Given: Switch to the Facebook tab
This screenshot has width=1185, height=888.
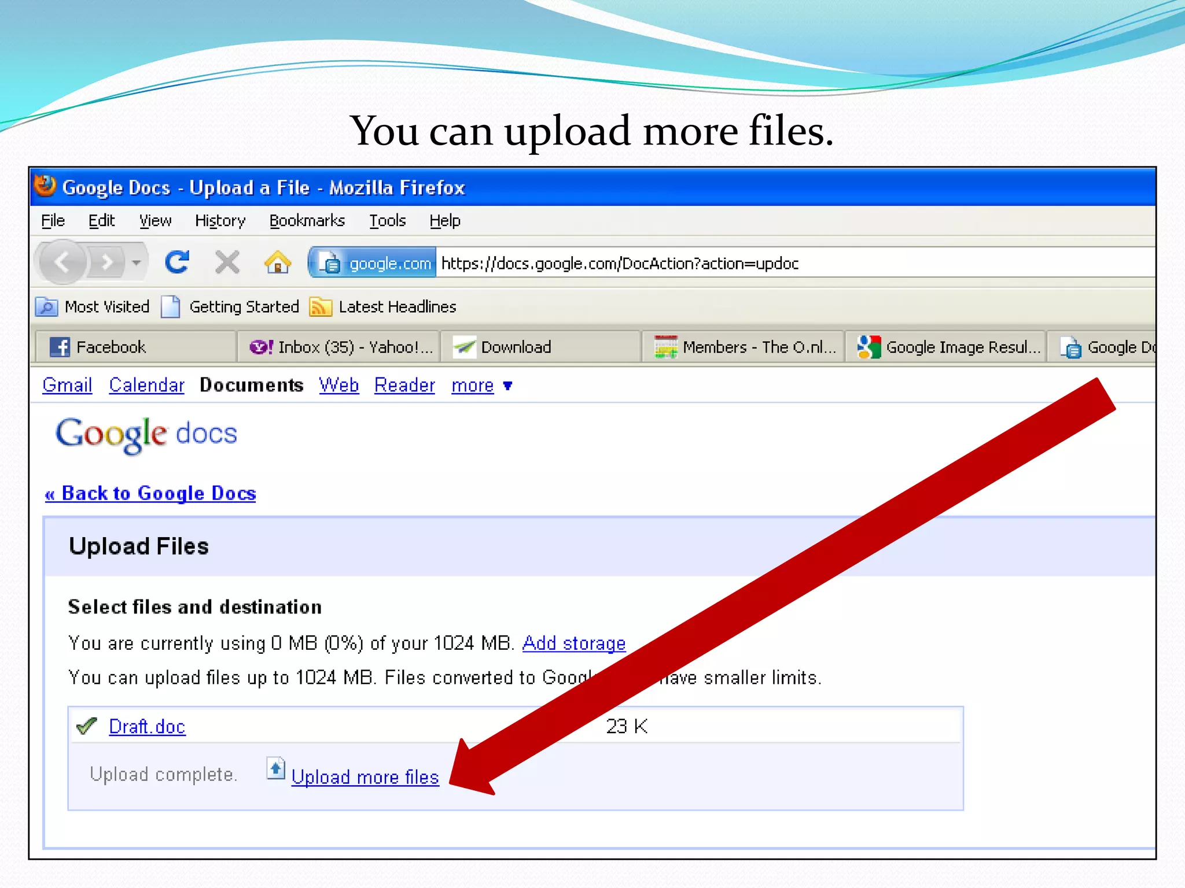Looking at the screenshot, I should tap(135, 347).
